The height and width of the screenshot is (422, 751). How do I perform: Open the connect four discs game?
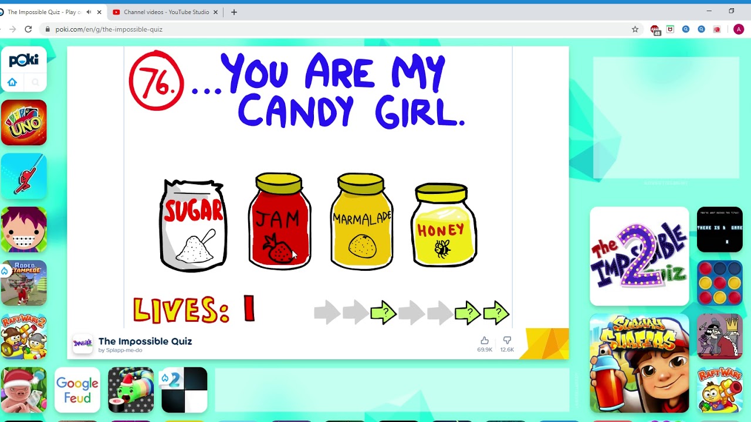coord(720,283)
